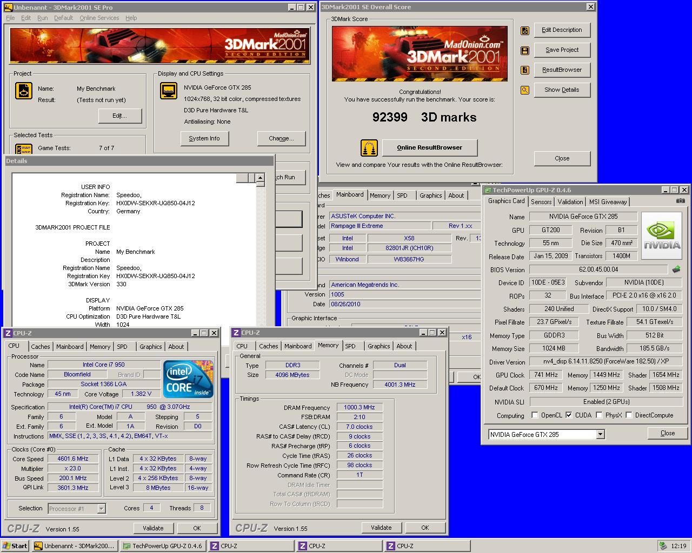Viewport: 692px width, 553px height.
Task: Click the Edit Description button
Action: 562,30
